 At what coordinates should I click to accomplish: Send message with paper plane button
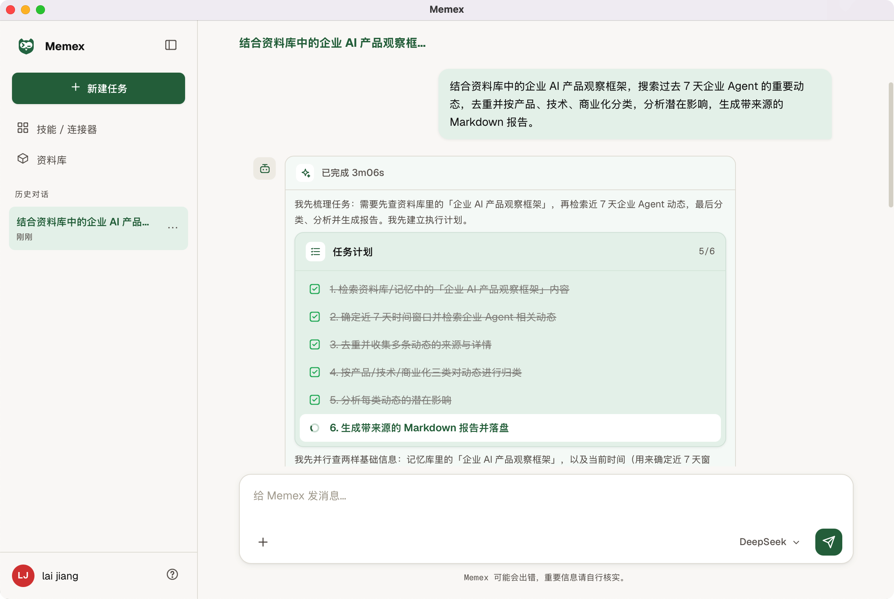829,542
